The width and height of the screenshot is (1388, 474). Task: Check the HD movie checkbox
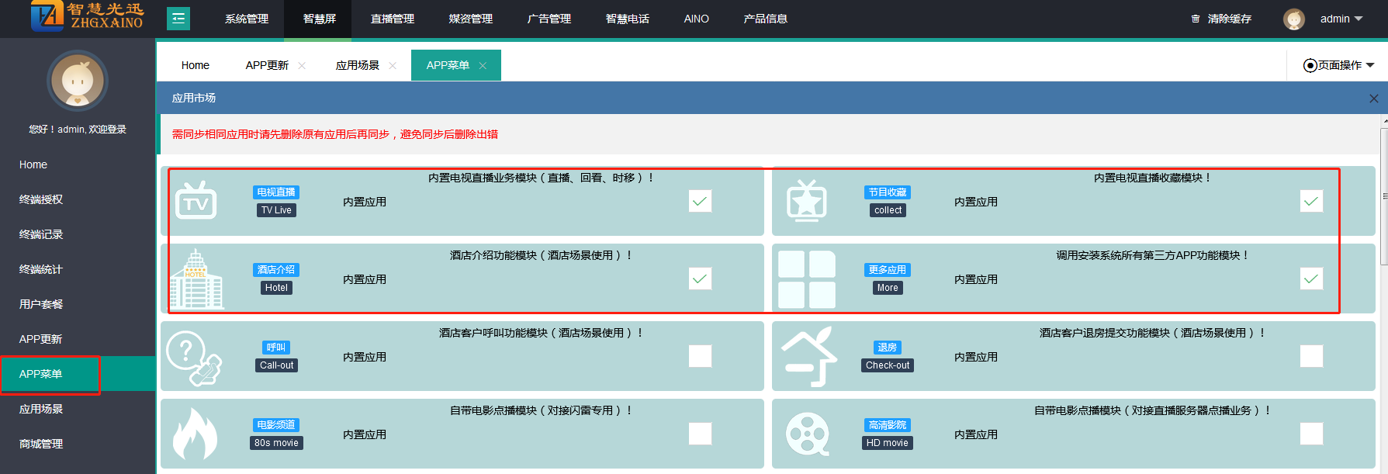(x=1311, y=434)
